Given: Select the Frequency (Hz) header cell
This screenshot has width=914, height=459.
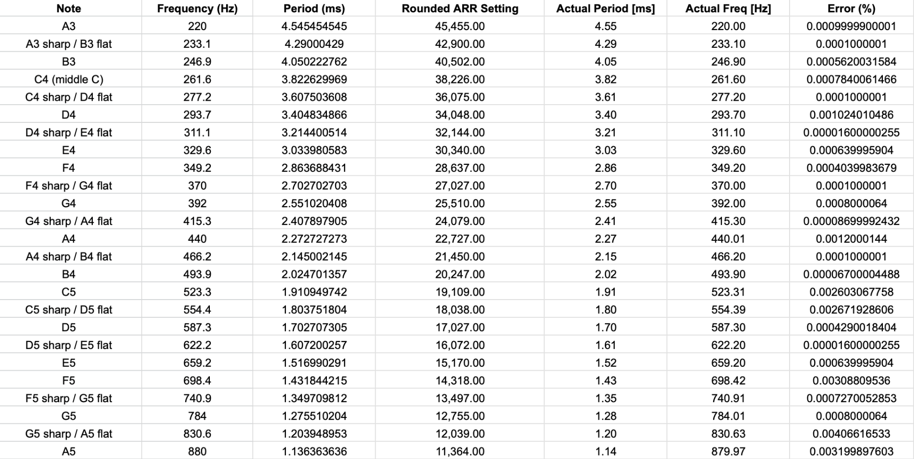Looking at the screenshot, I should tap(197, 8).
